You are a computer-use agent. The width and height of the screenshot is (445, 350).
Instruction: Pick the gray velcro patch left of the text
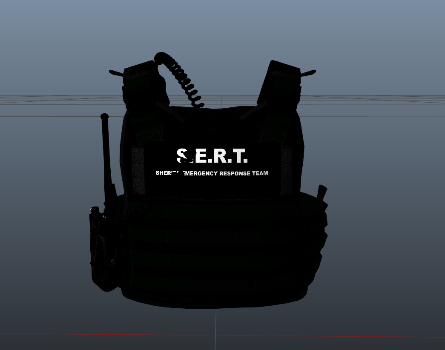(x=139, y=170)
